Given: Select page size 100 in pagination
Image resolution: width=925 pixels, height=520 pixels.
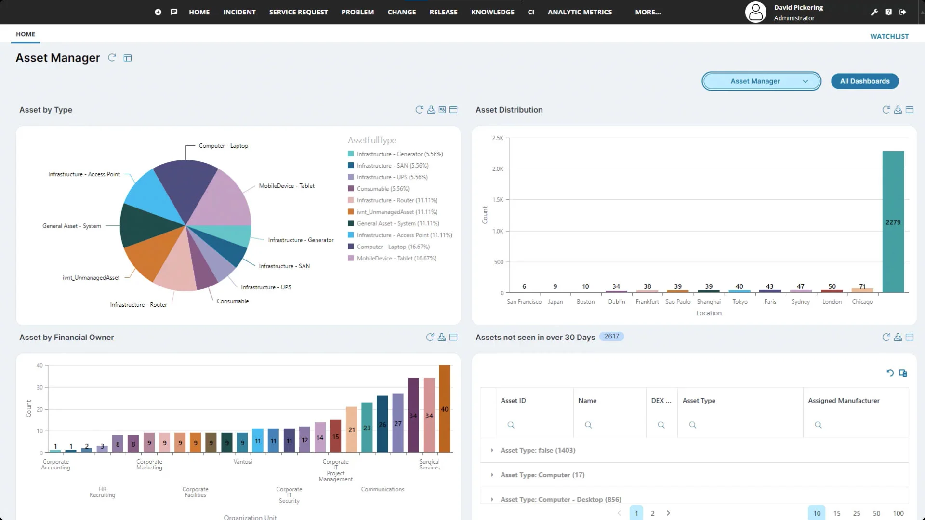Looking at the screenshot, I should point(898,513).
